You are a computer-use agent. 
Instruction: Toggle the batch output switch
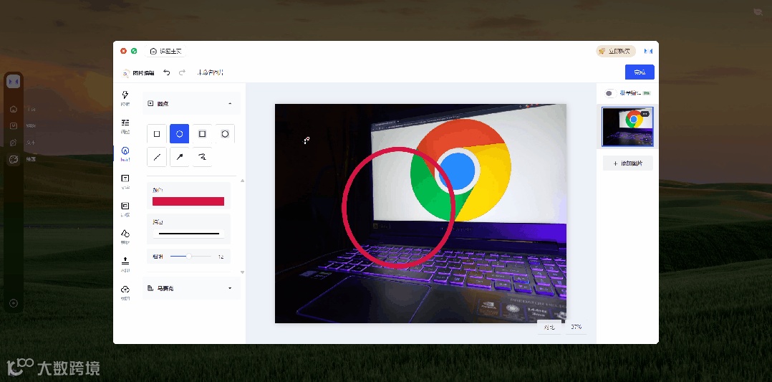[610, 93]
